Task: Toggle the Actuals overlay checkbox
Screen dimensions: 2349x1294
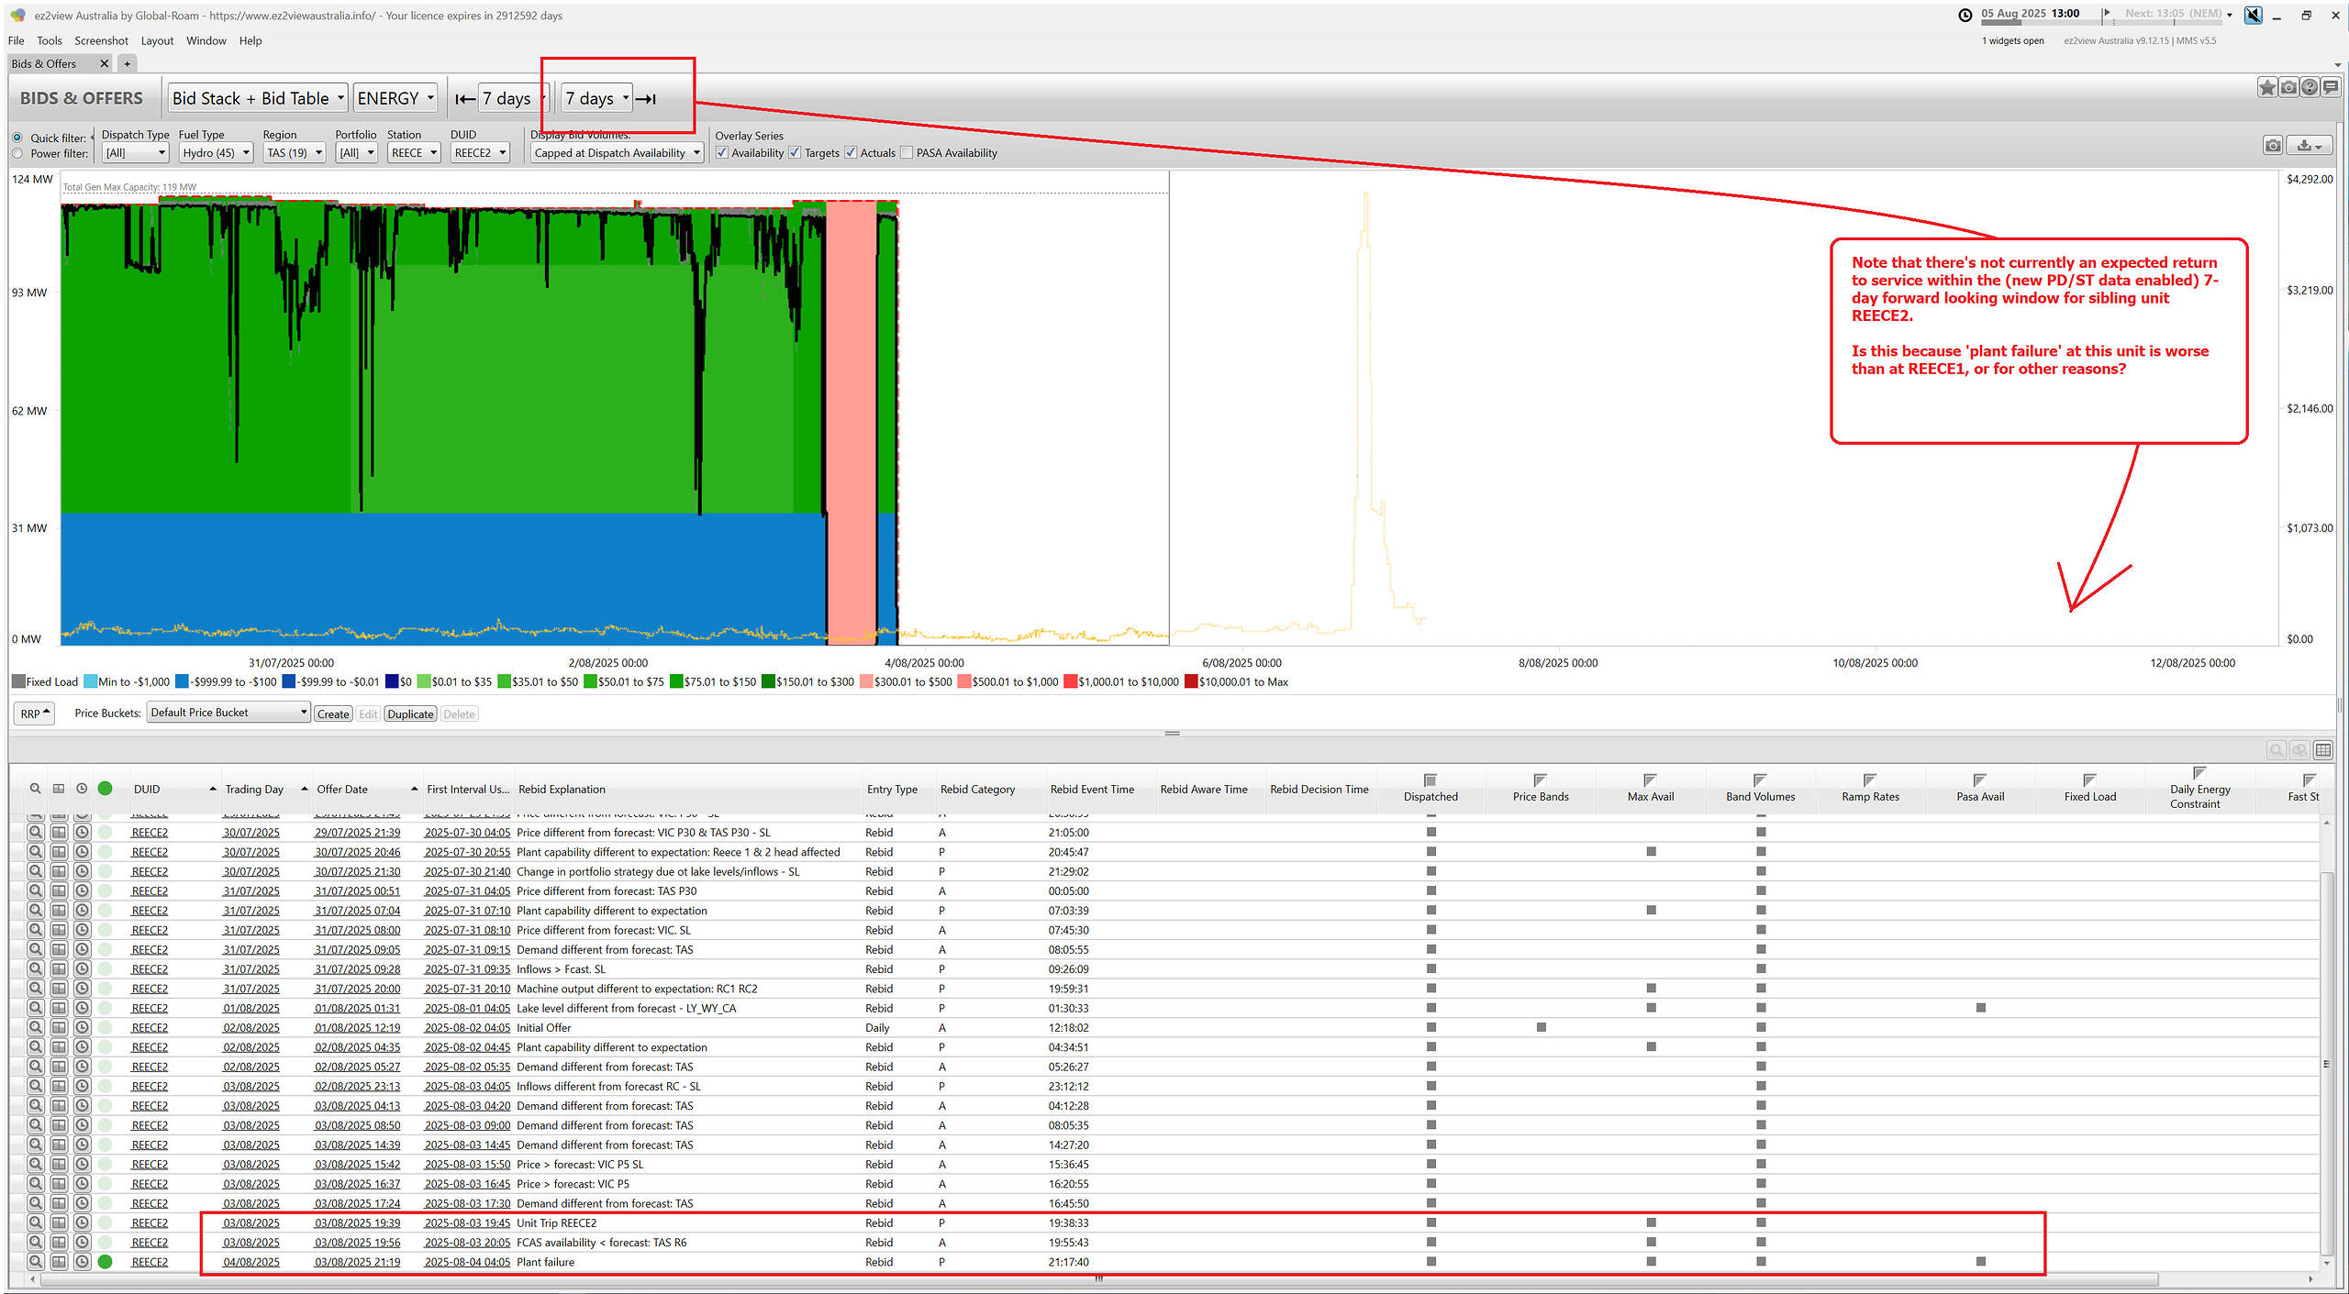Action: pos(851,153)
